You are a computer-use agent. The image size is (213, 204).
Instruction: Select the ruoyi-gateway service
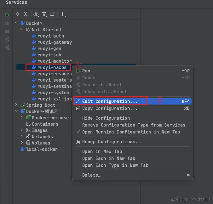55,42
